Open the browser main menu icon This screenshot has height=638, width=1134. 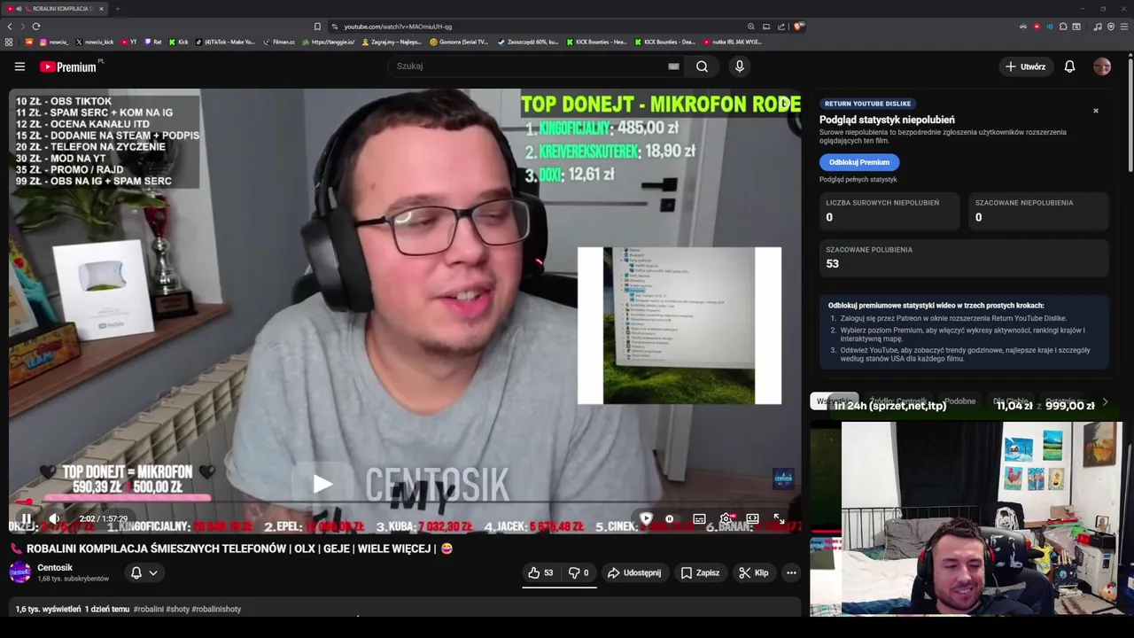click(1123, 27)
